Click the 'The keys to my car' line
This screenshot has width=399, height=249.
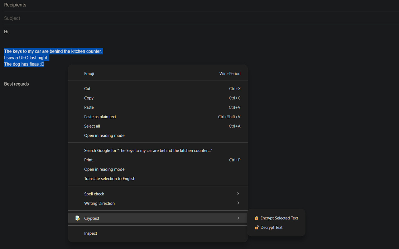pos(53,51)
